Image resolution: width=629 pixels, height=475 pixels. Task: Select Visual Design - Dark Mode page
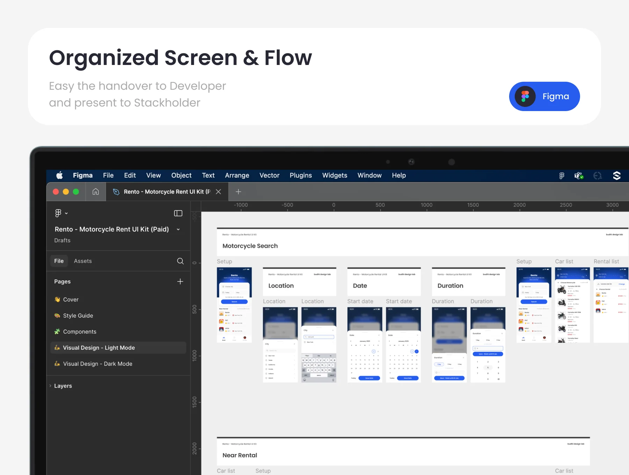coord(118,364)
